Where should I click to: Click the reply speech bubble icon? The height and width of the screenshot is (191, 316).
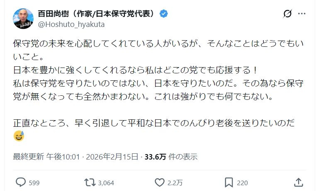20,182
